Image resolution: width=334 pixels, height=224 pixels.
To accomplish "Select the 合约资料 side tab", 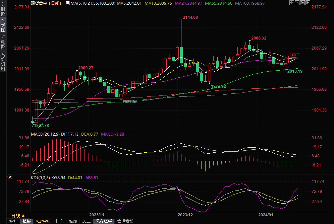I will click(3, 61).
